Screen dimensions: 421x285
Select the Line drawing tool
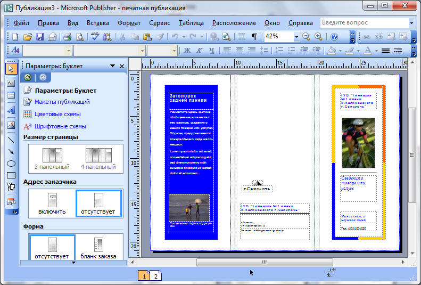point(11,140)
